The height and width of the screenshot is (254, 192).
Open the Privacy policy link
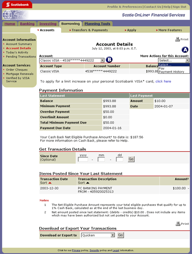(x=76, y=250)
